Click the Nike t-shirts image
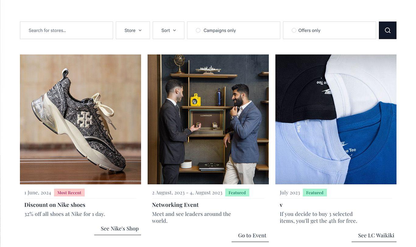This screenshot has height=247, width=416. pyautogui.click(x=336, y=119)
